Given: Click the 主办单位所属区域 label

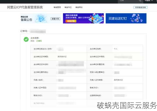Looking at the screenshot, I should [x=97, y=64].
